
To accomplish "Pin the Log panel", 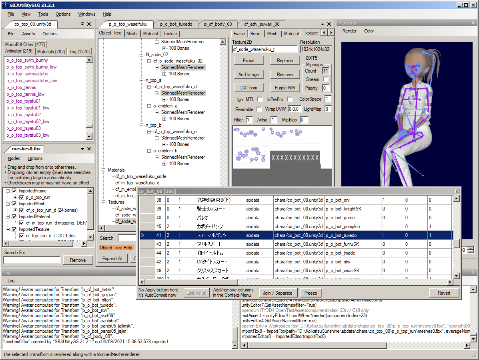I will point(473,273).
